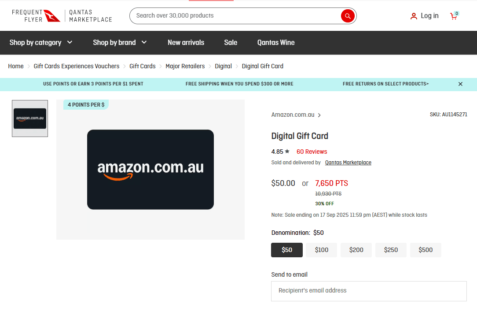Click the Log in user icon

[414, 16]
